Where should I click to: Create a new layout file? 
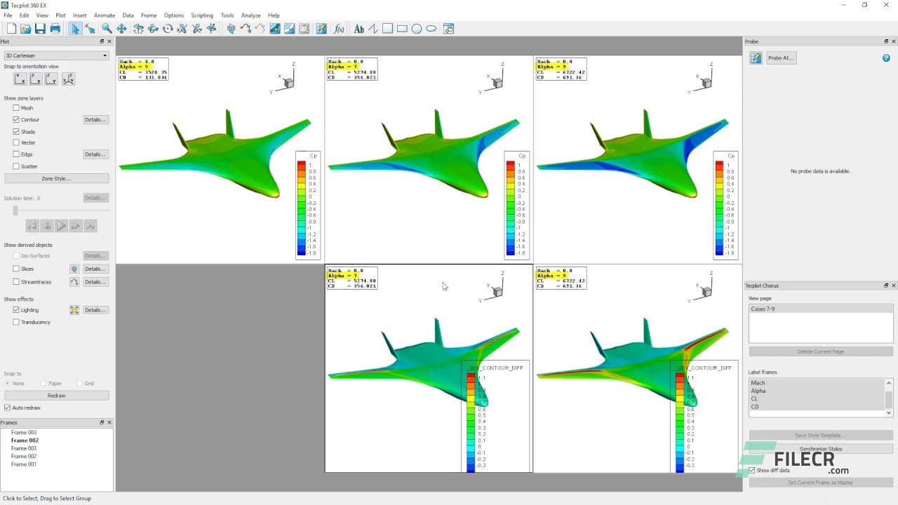coord(11,29)
